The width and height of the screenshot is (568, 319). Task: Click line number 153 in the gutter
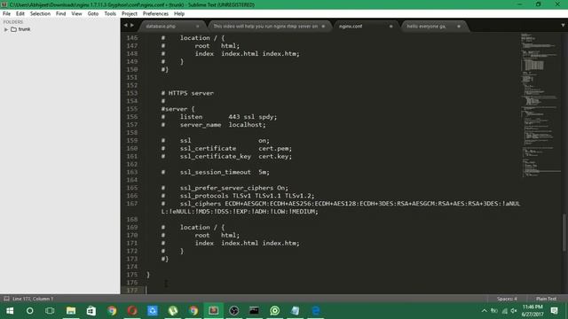click(x=132, y=93)
